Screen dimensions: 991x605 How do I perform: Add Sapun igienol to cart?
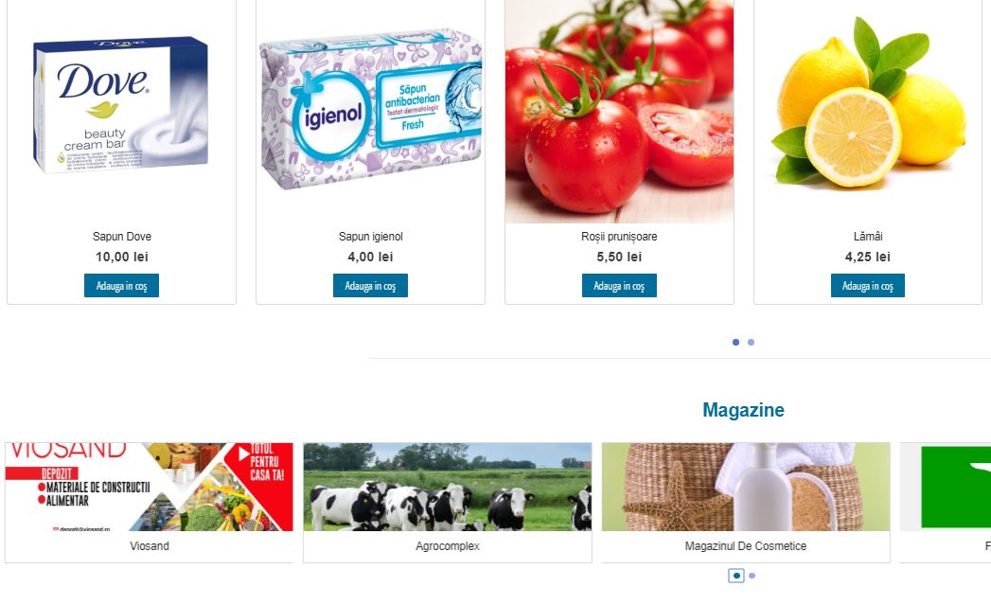370,285
